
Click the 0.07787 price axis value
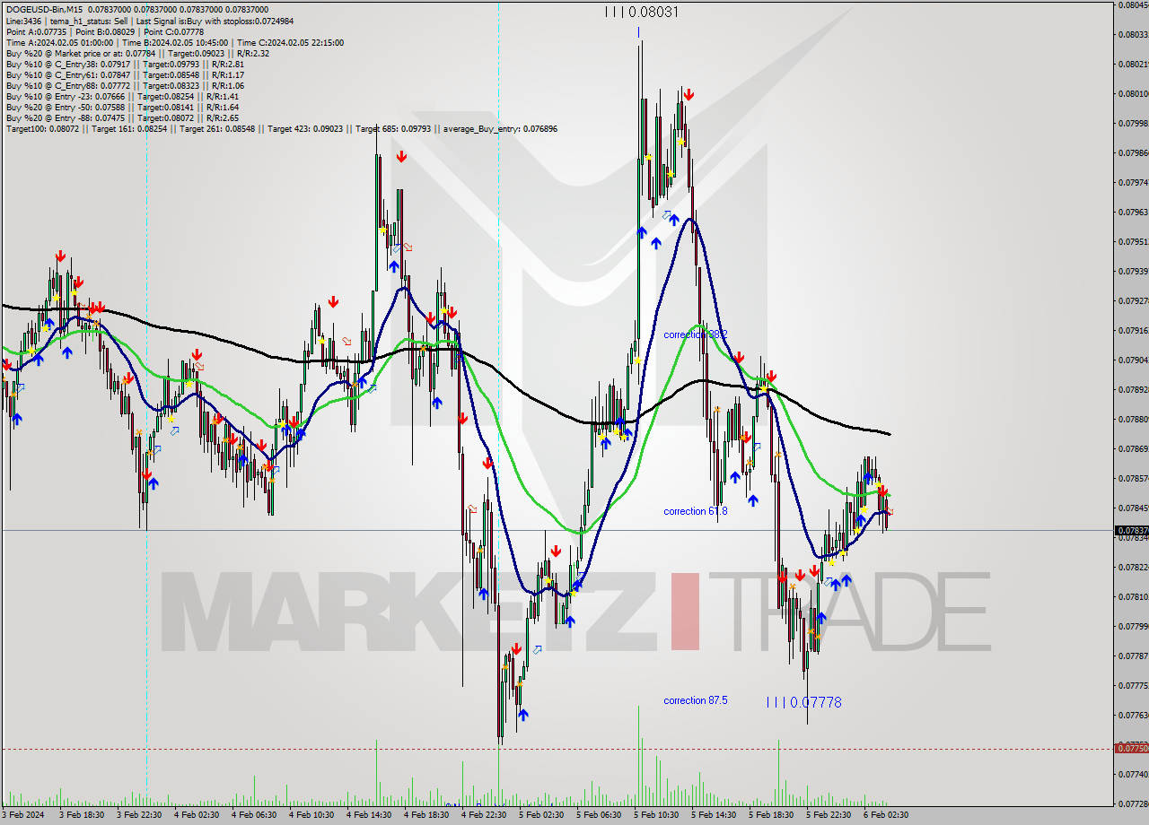pos(1133,656)
